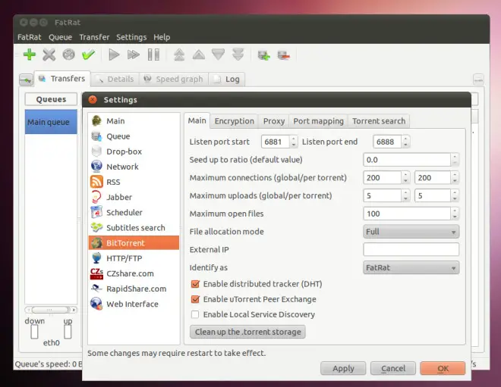This screenshot has width=501, height=387.
Task: Click the single up arrow move icon
Action: coord(199,55)
